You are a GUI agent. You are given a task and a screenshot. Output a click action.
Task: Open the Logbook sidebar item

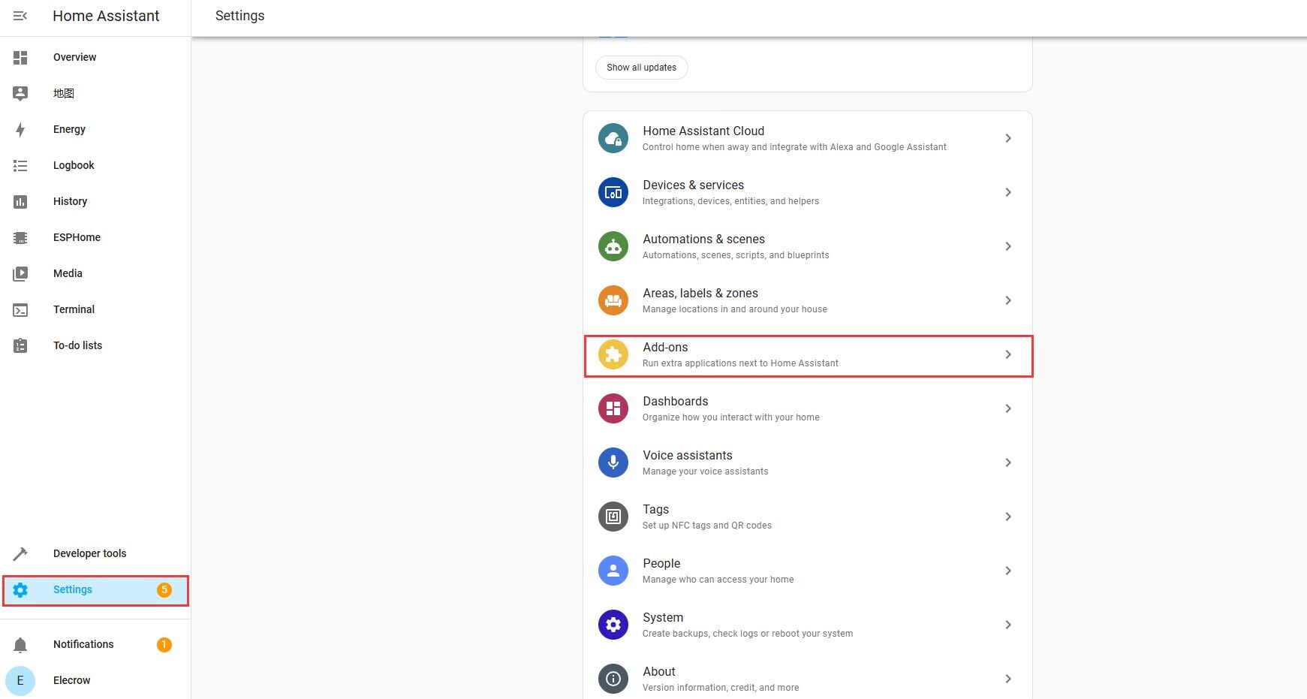[x=95, y=165]
